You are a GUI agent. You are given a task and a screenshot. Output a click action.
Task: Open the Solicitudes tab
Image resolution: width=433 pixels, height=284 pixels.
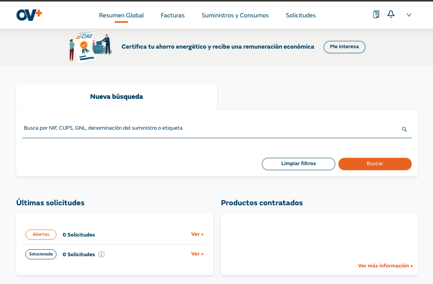(x=301, y=15)
